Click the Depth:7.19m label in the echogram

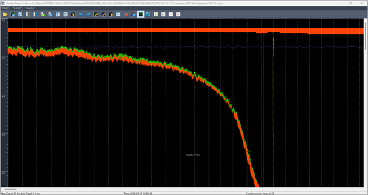pyautogui.click(x=193, y=155)
